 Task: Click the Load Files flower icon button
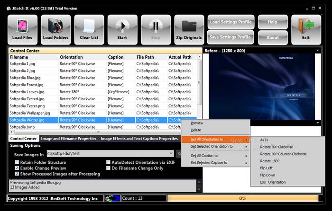22,30
